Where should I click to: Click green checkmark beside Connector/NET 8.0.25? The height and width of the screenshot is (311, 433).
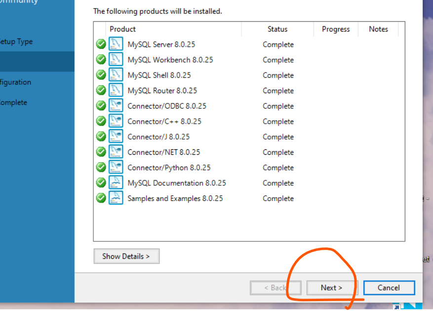click(101, 152)
